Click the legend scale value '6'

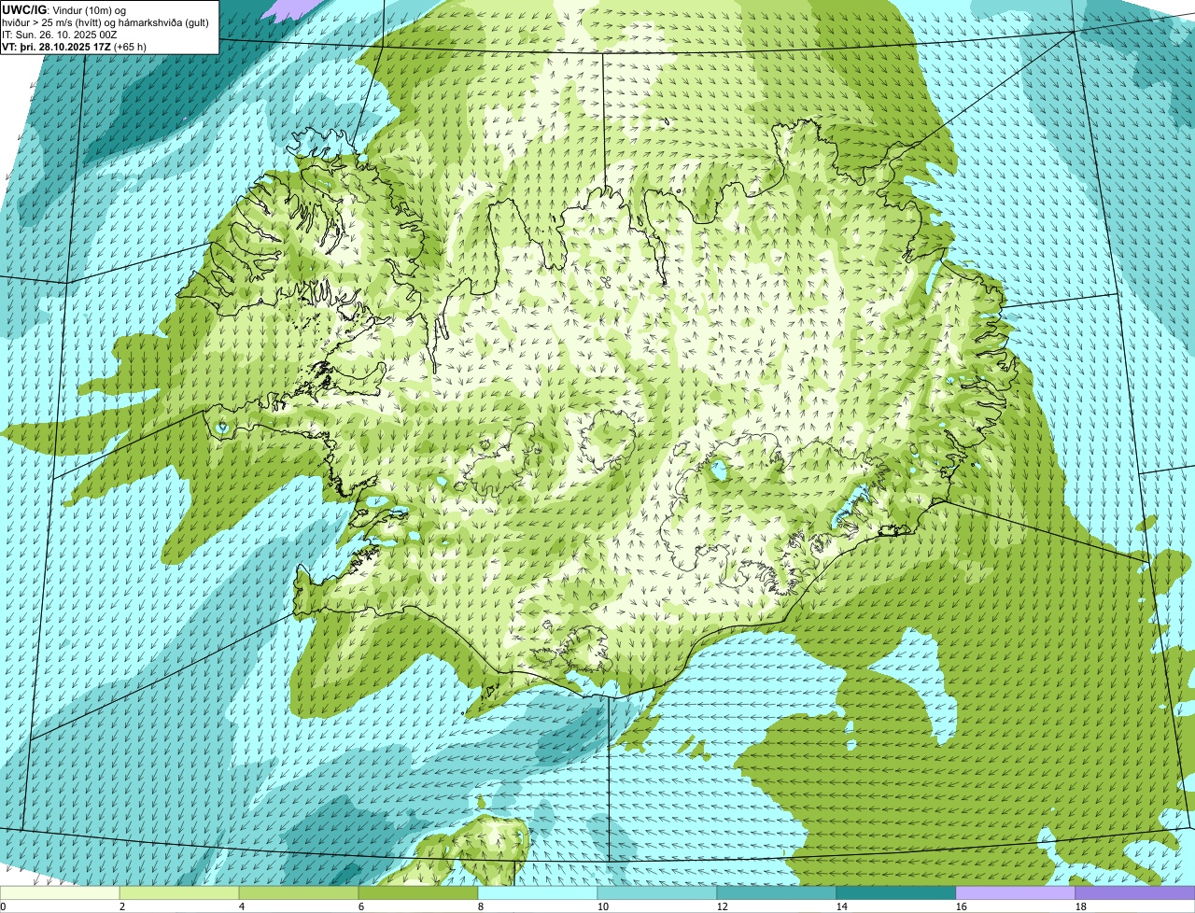361,906
